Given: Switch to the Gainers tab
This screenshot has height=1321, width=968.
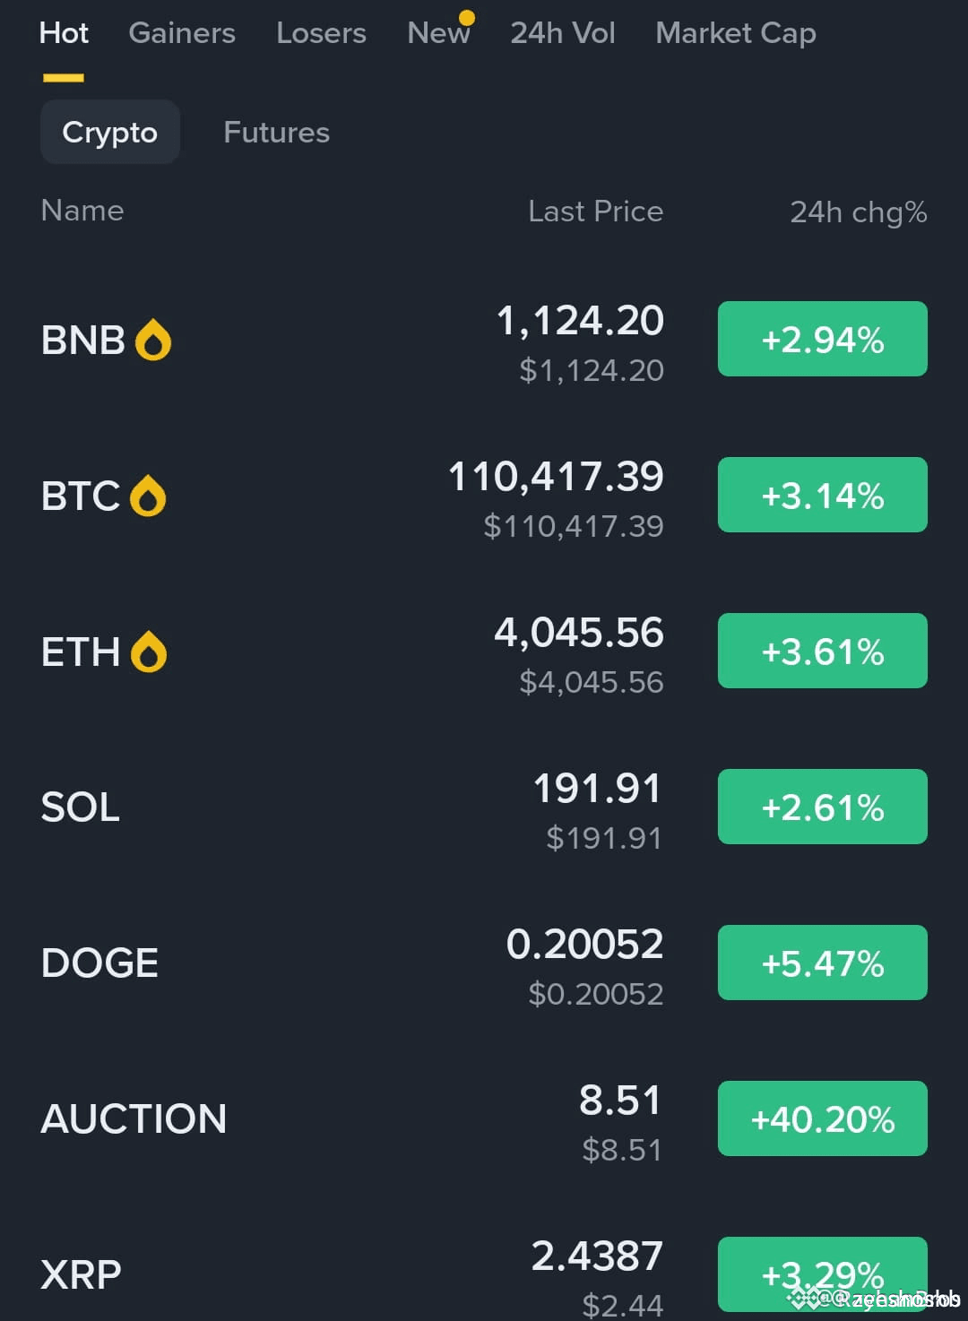Looking at the screenshot, I should 182,33.
